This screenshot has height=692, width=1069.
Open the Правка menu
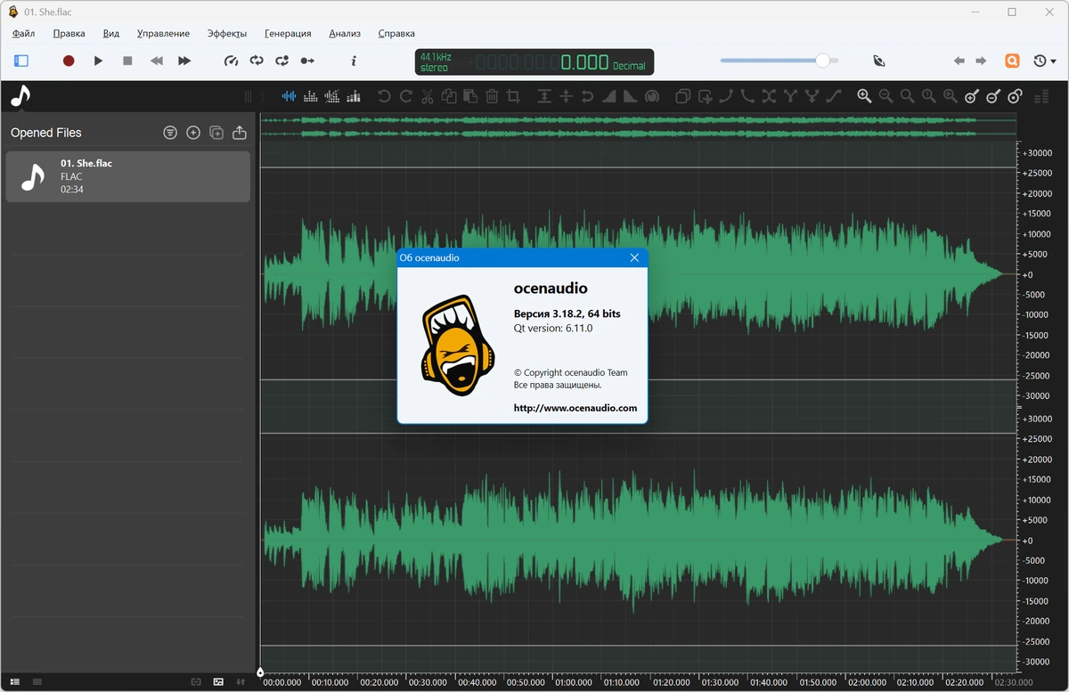click(x=69, y=33)
